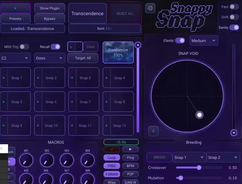
Task: Open the Medium elasticity dropdown
Action: [x=204, y=40]
